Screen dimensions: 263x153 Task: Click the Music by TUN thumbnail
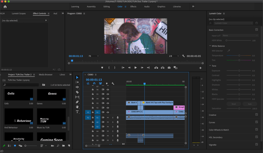(x=51, y=116)
